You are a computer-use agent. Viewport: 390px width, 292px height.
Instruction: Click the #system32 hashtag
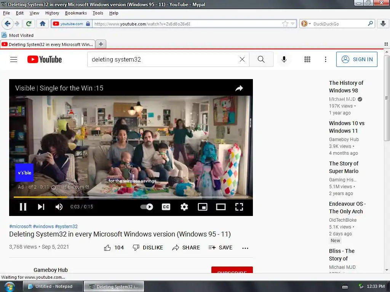point(66,227)
